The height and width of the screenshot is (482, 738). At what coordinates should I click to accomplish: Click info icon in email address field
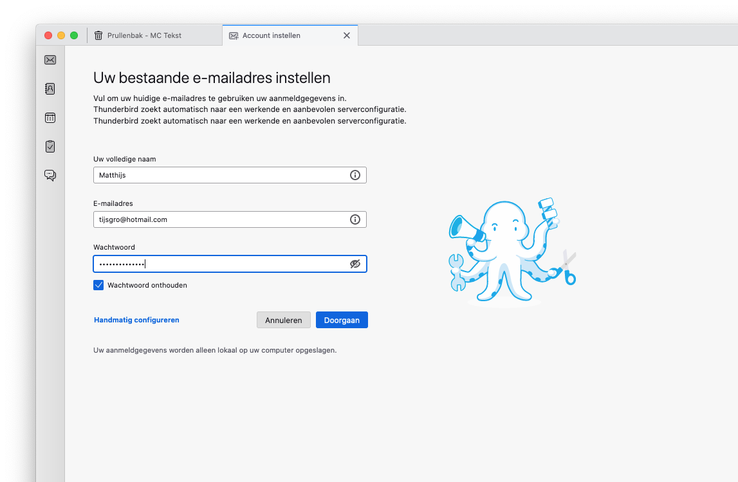[355, 219]
